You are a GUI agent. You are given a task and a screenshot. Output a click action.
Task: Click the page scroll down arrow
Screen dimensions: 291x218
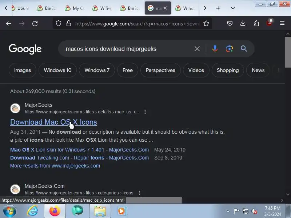click(288, 194)
